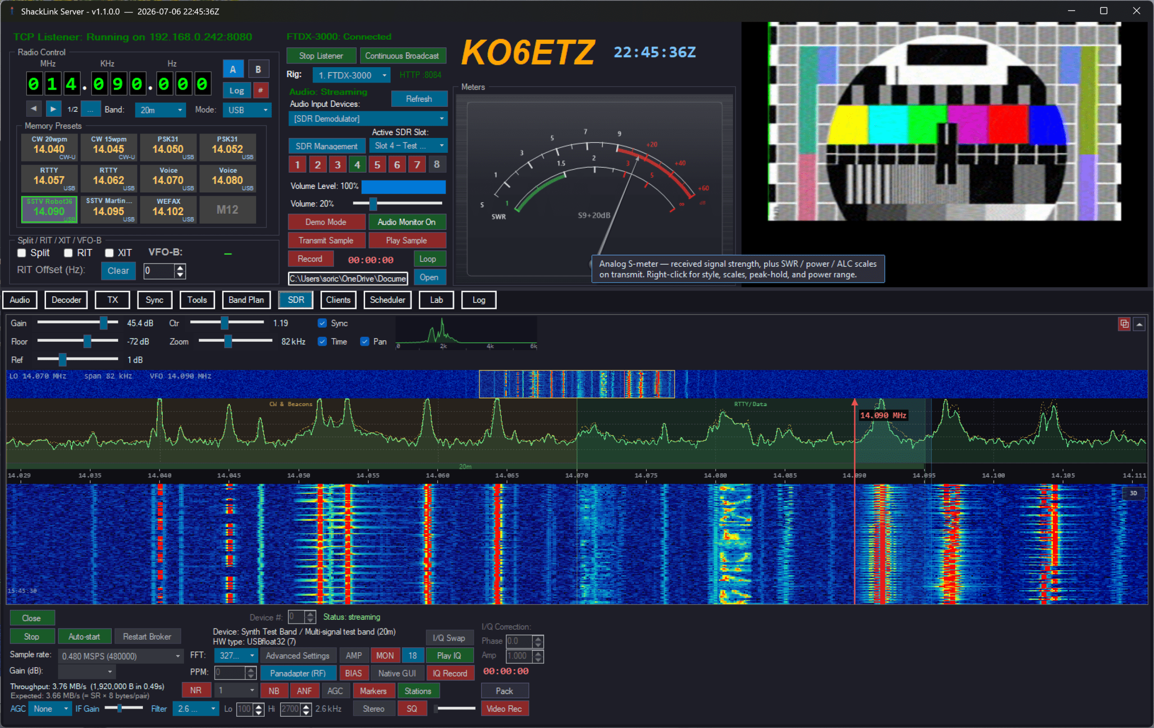The image size is (1154, 728).
Task: Step frequency down with left arrow button
Action: coord(33,109)
